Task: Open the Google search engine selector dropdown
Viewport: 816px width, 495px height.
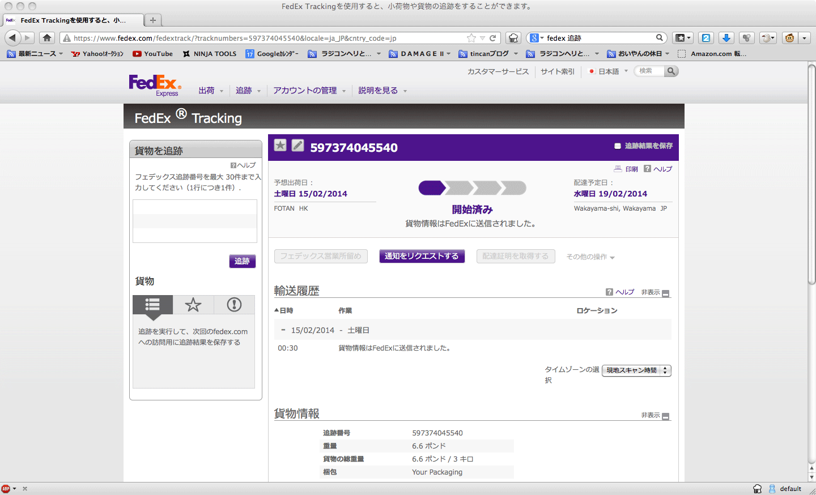Action: [x=536, y=38]
